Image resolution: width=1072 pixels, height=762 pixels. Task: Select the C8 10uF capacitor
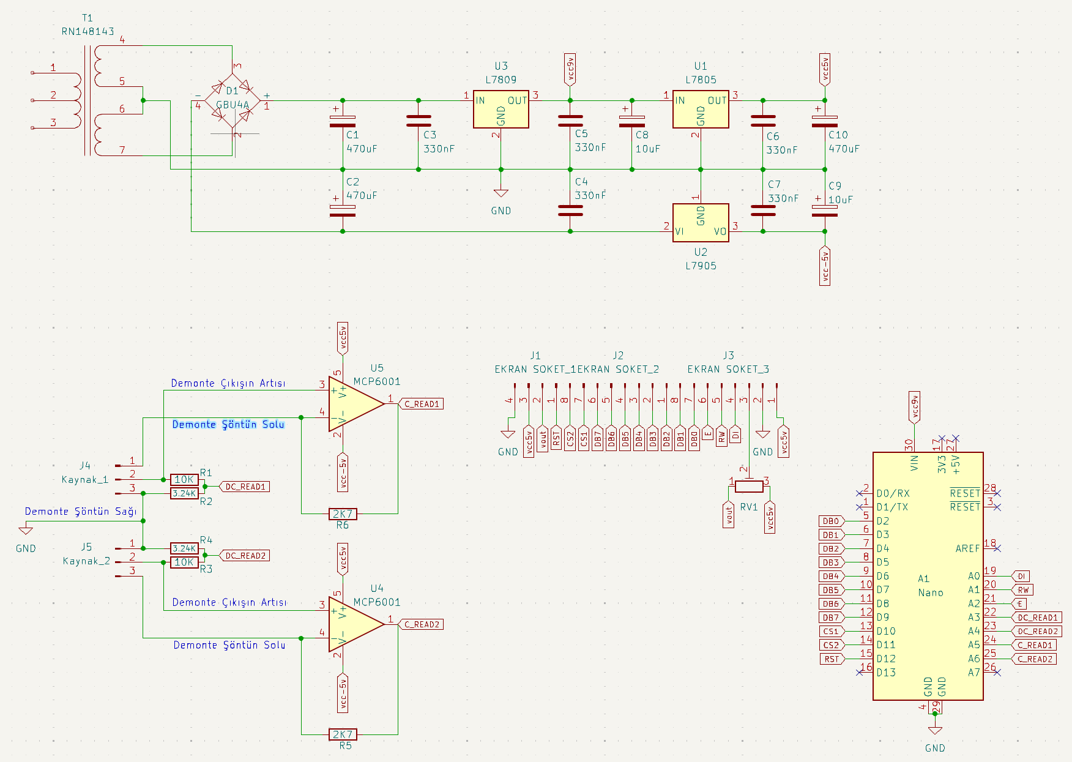[x=632, y=121]
